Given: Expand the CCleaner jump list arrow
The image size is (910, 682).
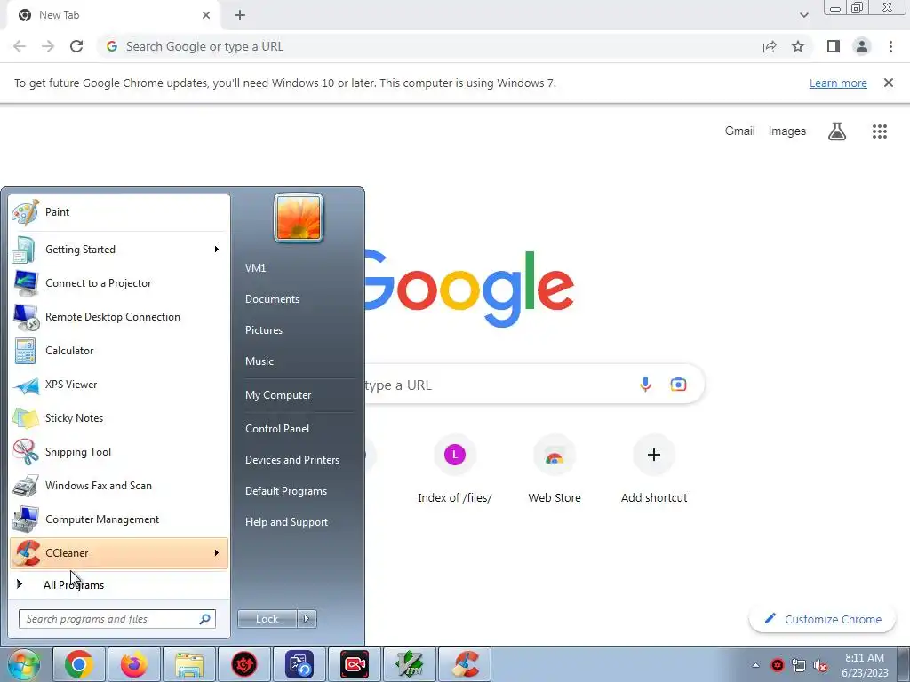Looking at the screenshot, I should tap(217, 553).
